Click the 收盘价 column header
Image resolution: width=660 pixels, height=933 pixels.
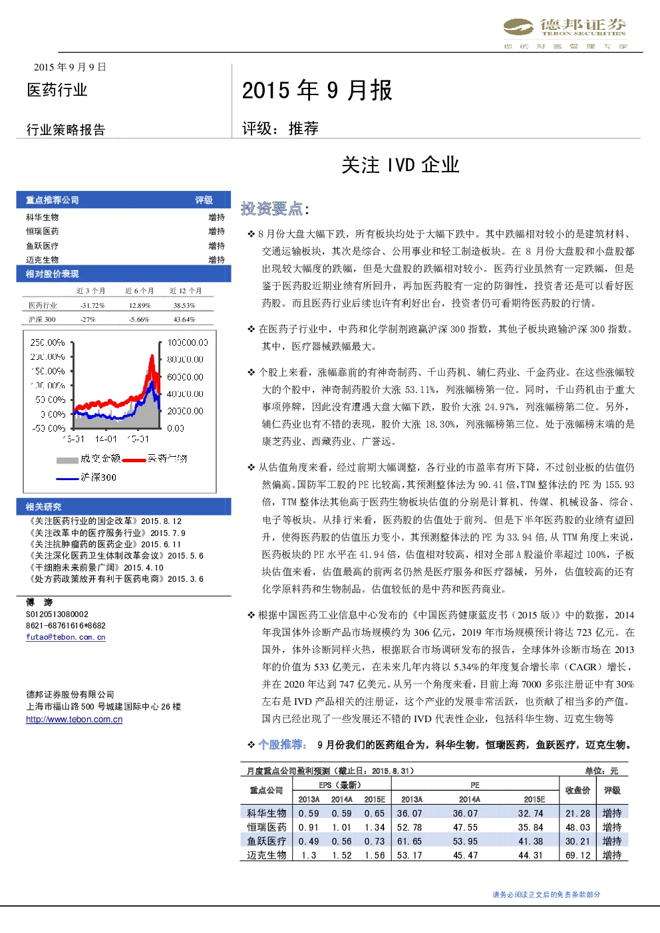(577, 791)
